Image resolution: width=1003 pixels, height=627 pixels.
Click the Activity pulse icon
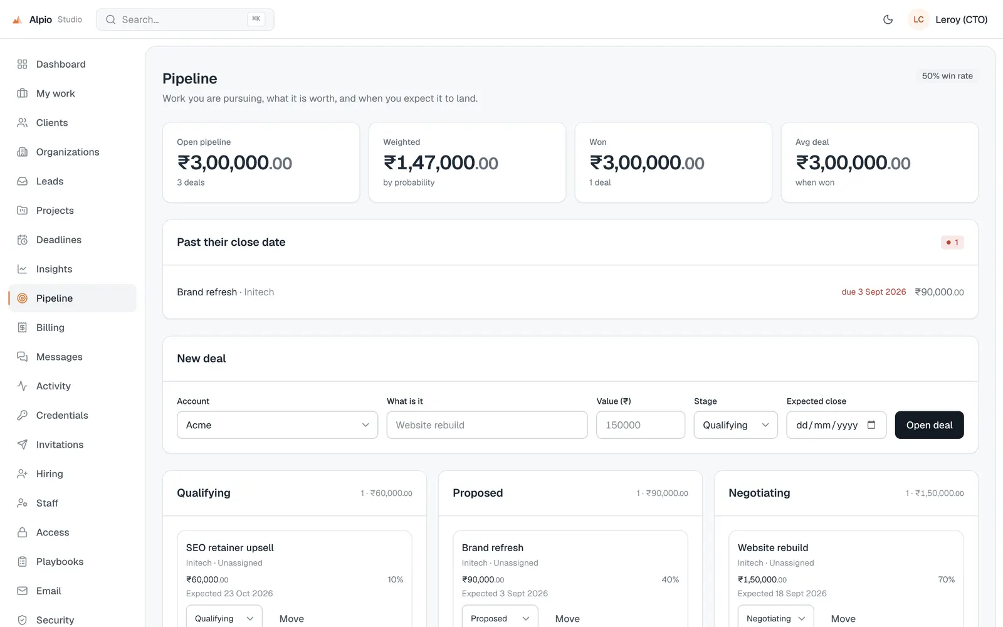(23, 386)
